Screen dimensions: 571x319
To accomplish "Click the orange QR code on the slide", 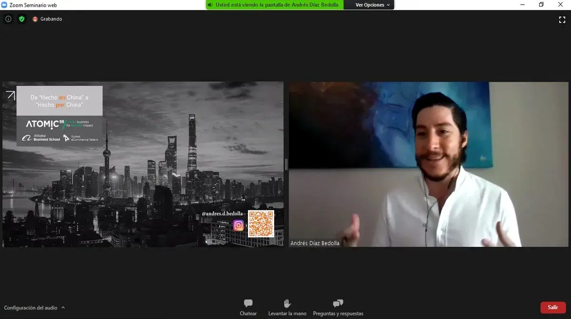I will [x=261, y=224].
